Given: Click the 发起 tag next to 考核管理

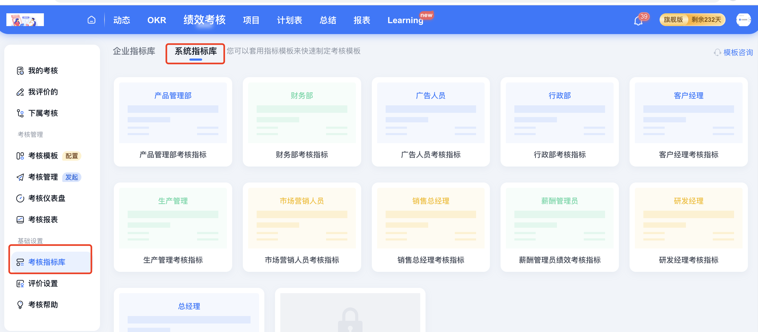Looking at the screenshot, I should click(x=72, y=177).
